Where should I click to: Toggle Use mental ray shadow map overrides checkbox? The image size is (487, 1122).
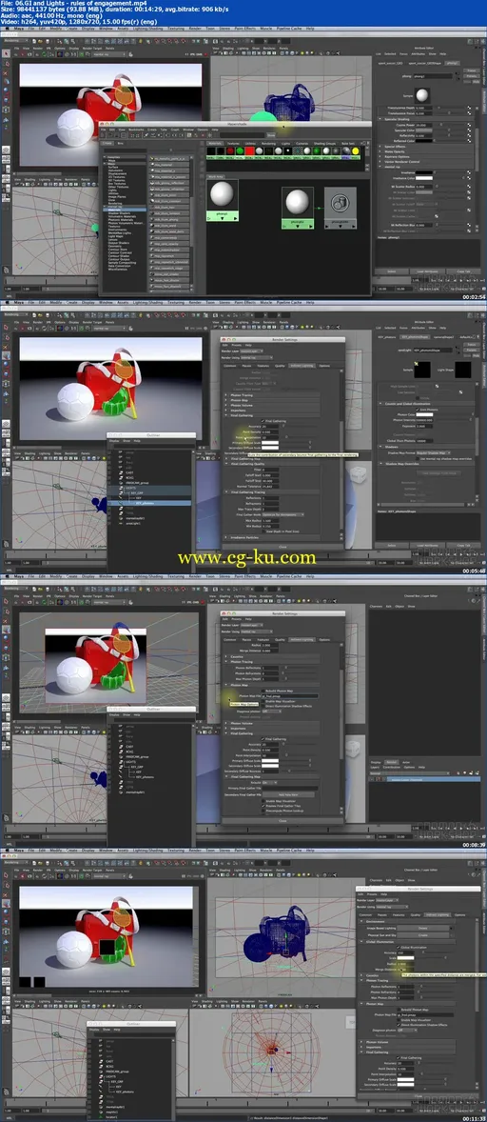[x=418, y=459]
